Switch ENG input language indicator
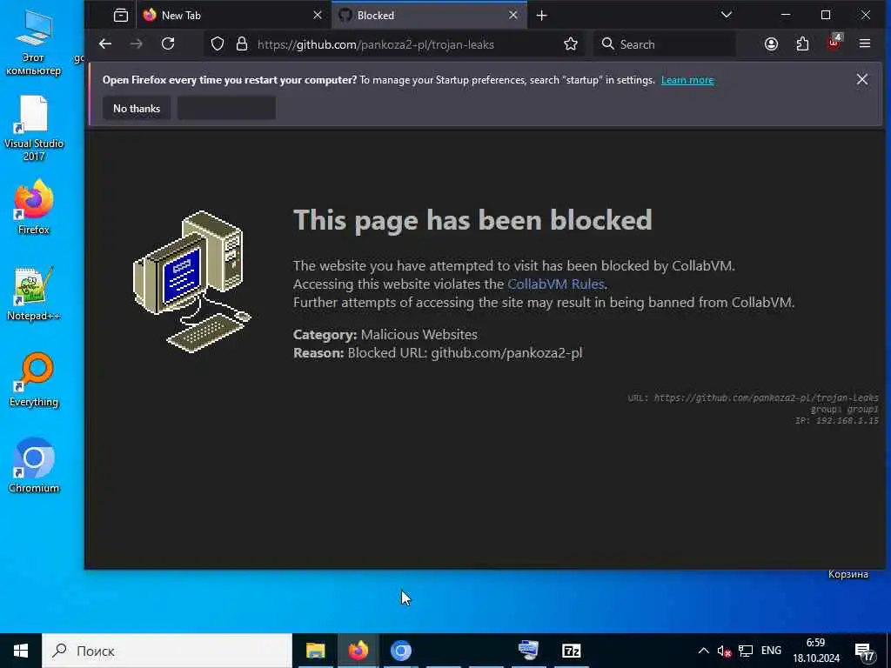891x668 pixels. (771, 651)
